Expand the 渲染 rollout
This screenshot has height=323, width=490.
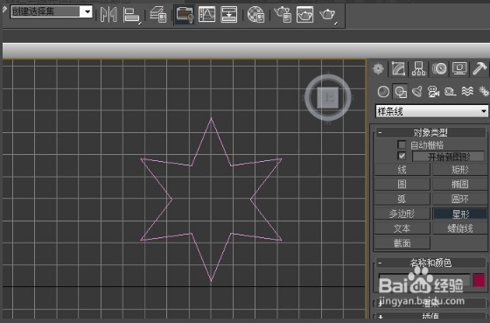[430, 303]
